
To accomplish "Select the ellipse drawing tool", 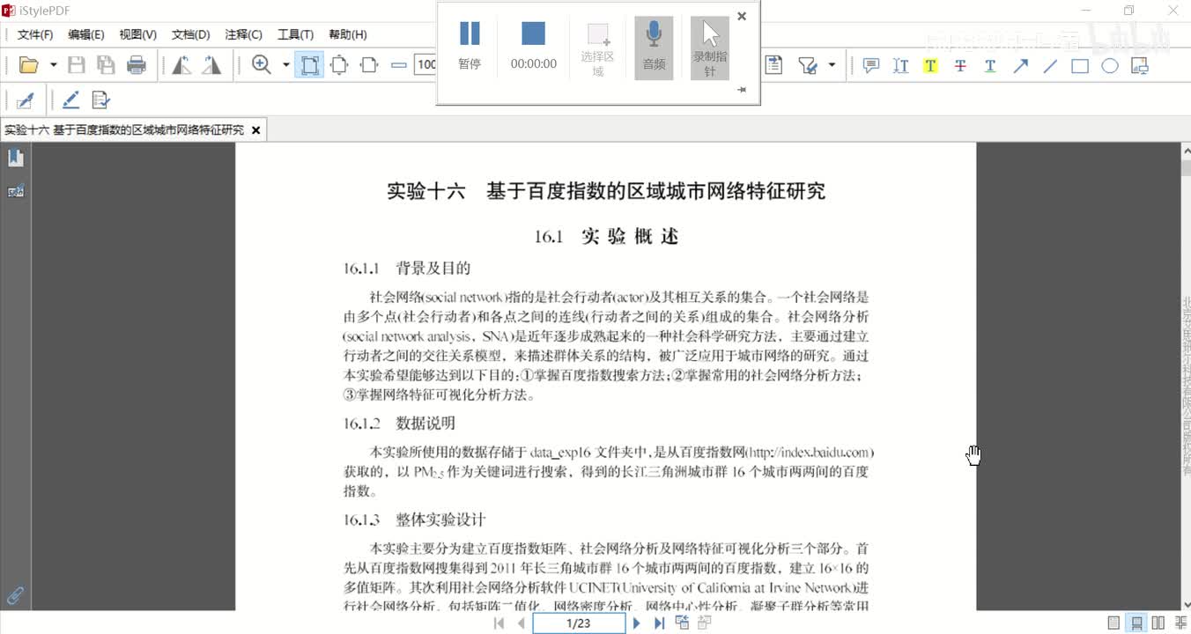I will (x=1110, y=65).
